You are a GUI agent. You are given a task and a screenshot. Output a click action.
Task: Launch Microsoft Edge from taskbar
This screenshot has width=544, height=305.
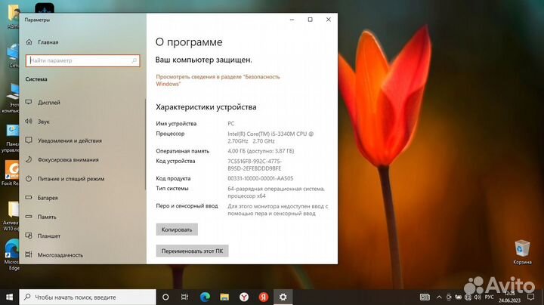pyautogui.click(x=205, y=297)
